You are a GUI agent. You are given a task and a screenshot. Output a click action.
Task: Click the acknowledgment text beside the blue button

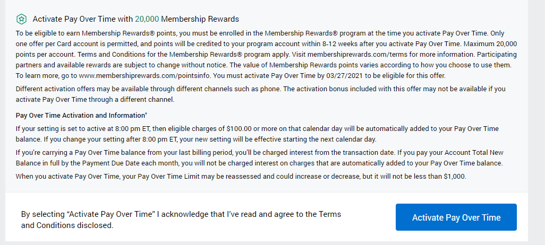click(x=181, y=220)
